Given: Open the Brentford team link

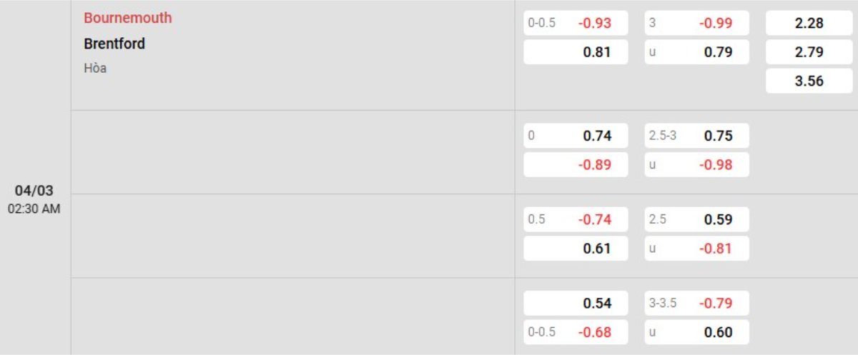Looking at the screenshot, I should coord(114,44).
